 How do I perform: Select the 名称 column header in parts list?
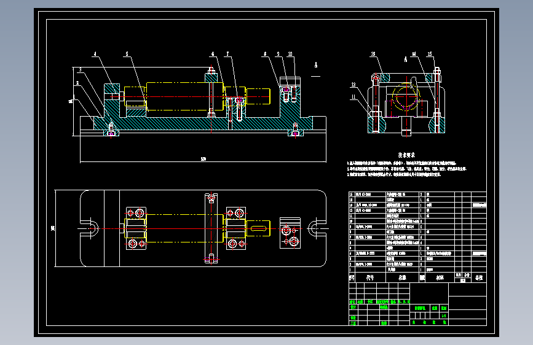(x=403, y=277)
